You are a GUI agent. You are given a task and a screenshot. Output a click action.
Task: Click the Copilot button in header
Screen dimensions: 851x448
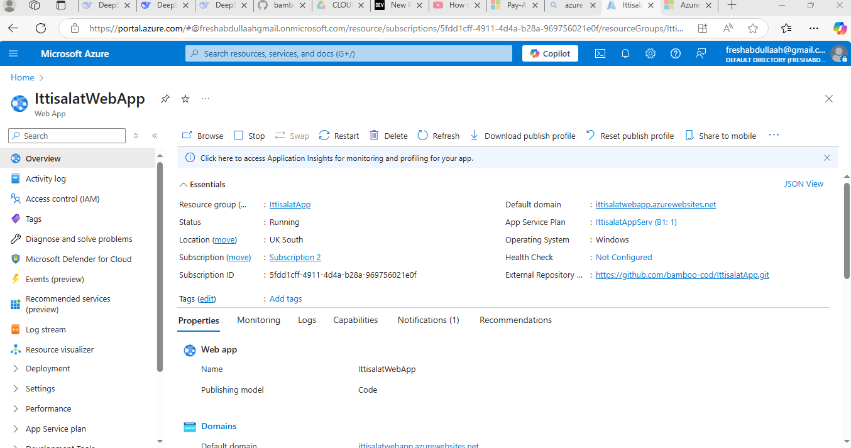click(x=550, y=53)
